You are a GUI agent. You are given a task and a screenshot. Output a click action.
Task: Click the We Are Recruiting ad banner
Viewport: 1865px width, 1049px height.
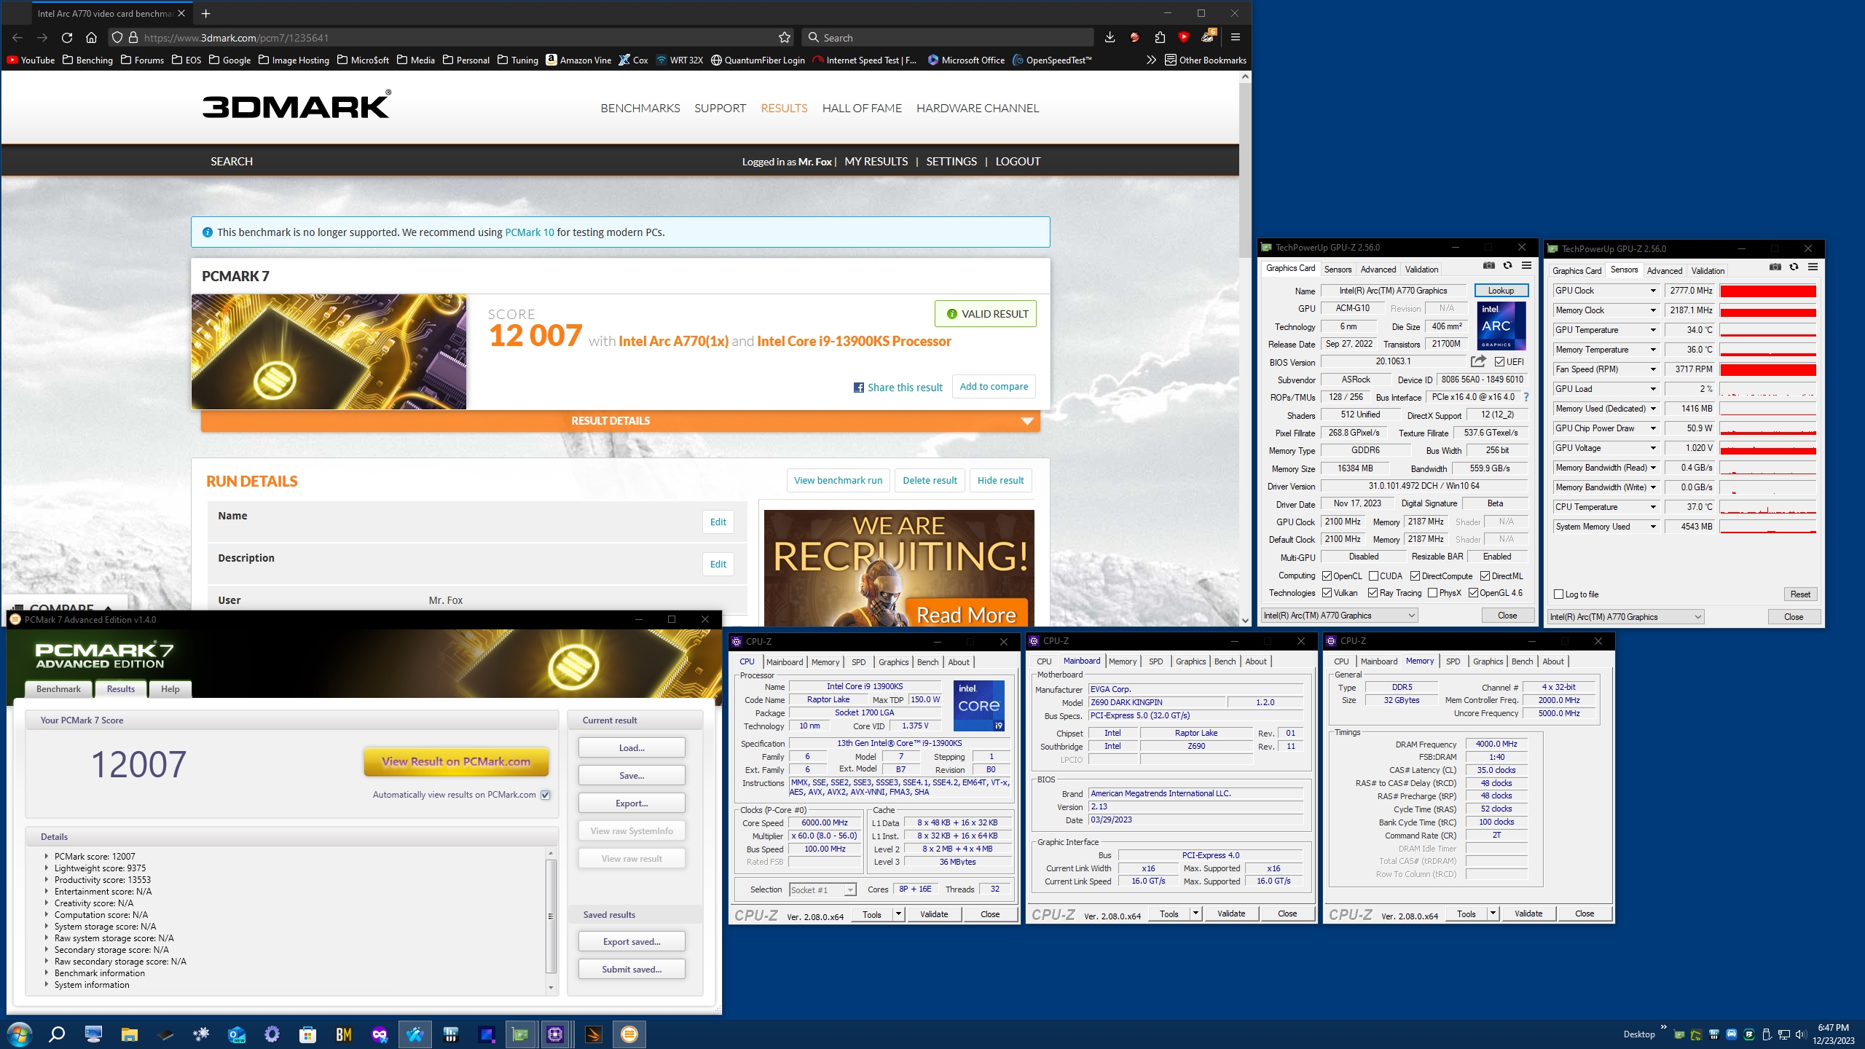coord(898,567)
